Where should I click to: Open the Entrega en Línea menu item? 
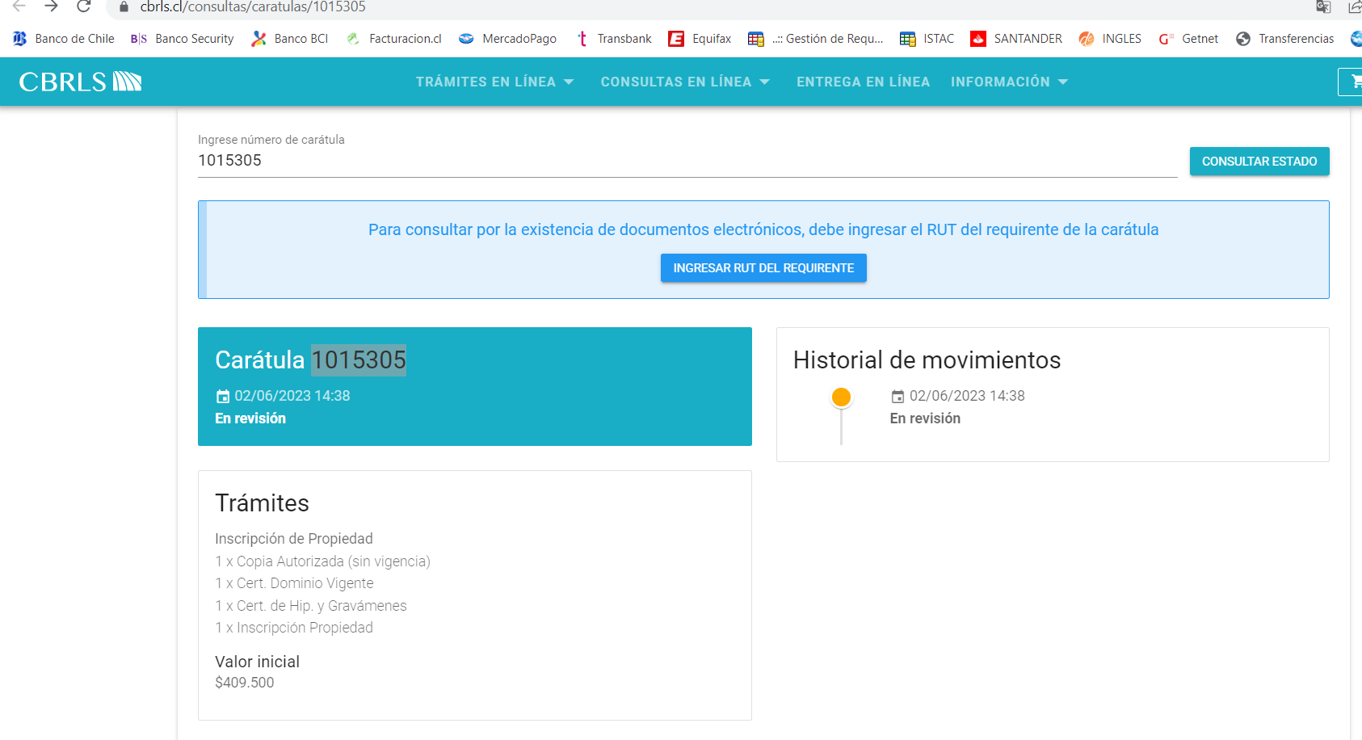[x=863, y=82]
